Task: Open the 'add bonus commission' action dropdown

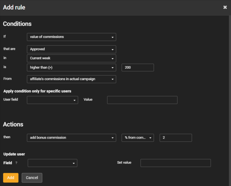Action: pyautogui.click(x=71, y=138)
